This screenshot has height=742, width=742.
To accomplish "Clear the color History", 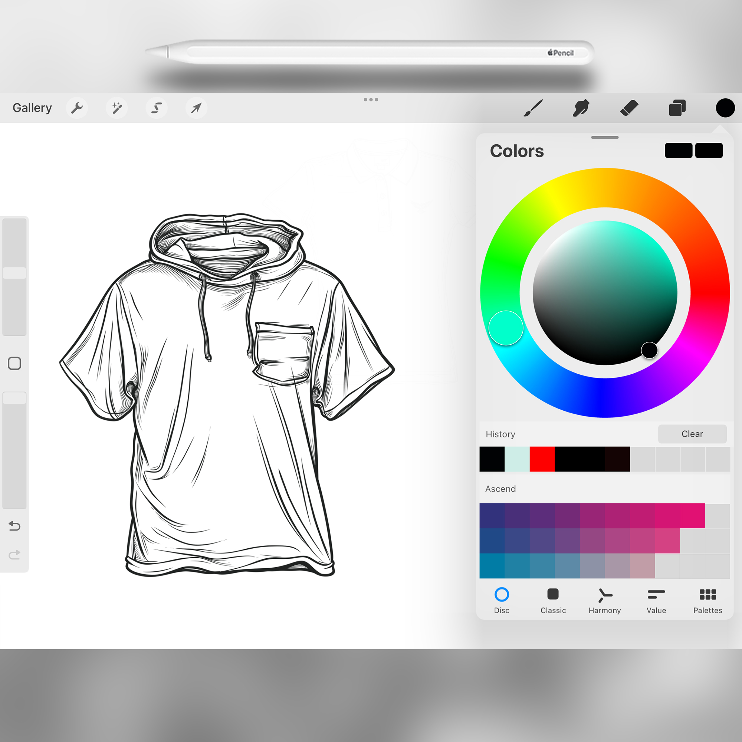I will click(692, 434).
